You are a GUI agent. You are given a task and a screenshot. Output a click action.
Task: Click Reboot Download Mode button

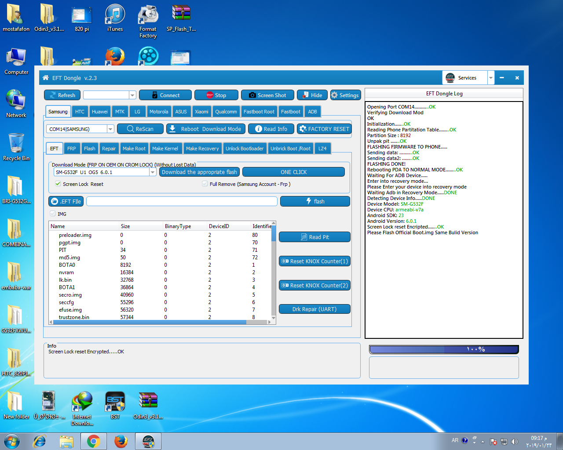(205, 129)
